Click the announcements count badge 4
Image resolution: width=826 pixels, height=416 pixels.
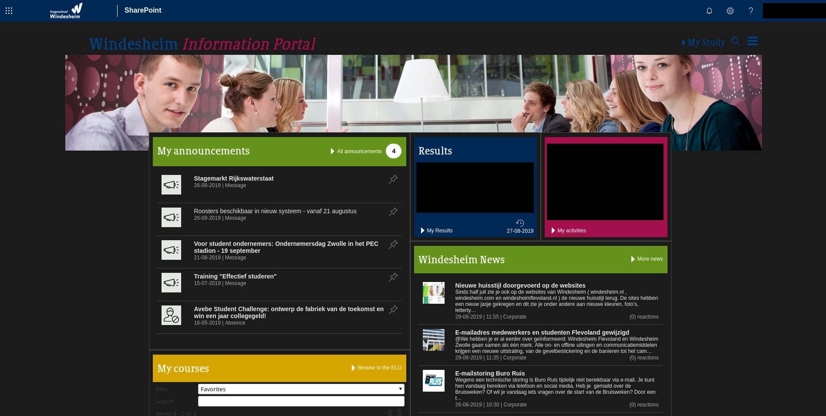[394, 151]
